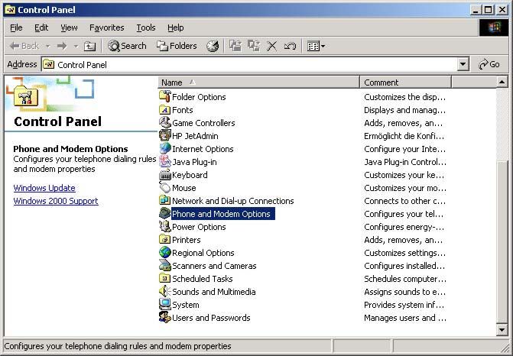
Task: Select the Regional Options globe icon
Action: click(165, 252)
